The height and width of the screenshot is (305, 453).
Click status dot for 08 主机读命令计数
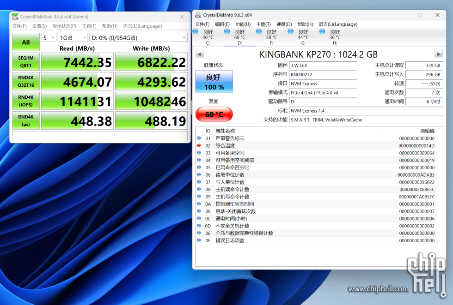(199, 189)
